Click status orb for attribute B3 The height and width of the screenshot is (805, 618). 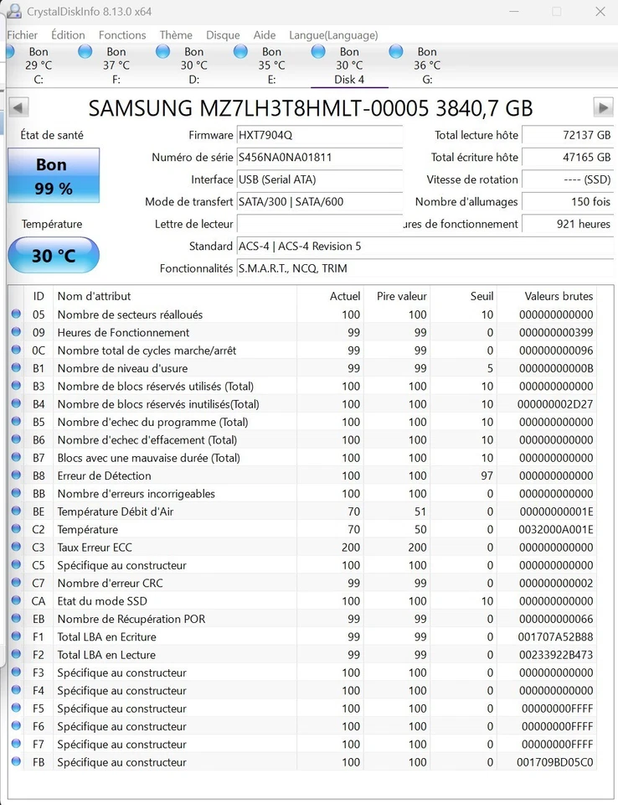16,385
